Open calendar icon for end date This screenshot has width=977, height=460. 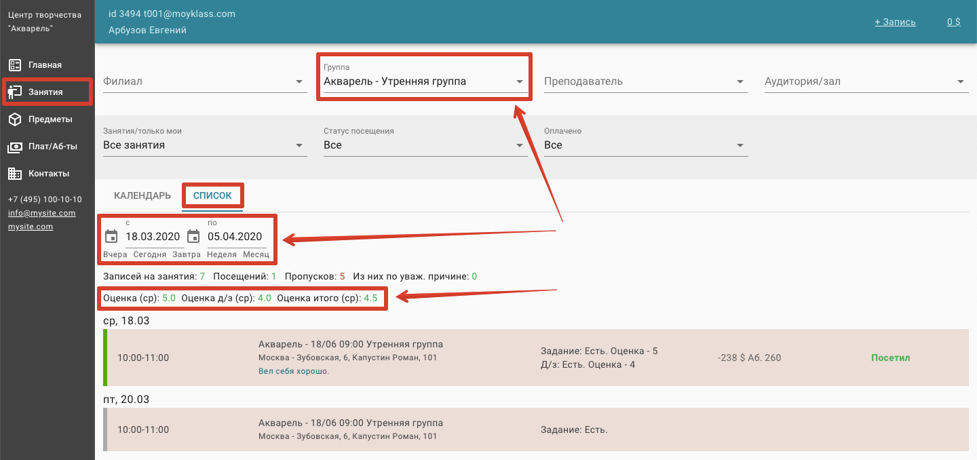pos(193,237)
